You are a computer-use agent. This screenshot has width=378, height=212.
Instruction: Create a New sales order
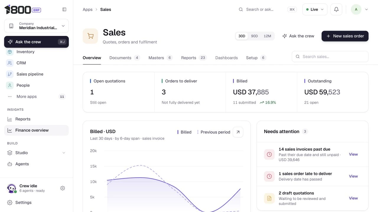[345, 36]
